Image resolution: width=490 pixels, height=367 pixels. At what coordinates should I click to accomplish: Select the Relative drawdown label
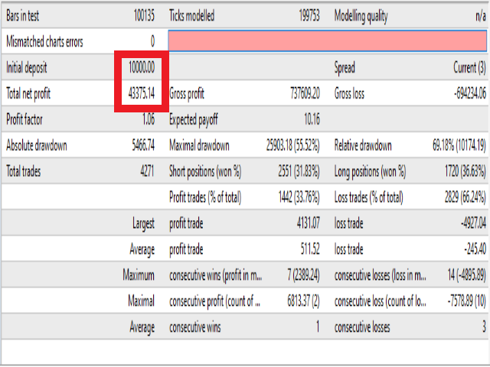(x=363, y=145)
